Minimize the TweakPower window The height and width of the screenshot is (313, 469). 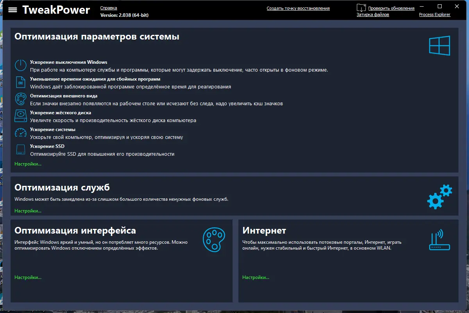(x=422, y=6)
